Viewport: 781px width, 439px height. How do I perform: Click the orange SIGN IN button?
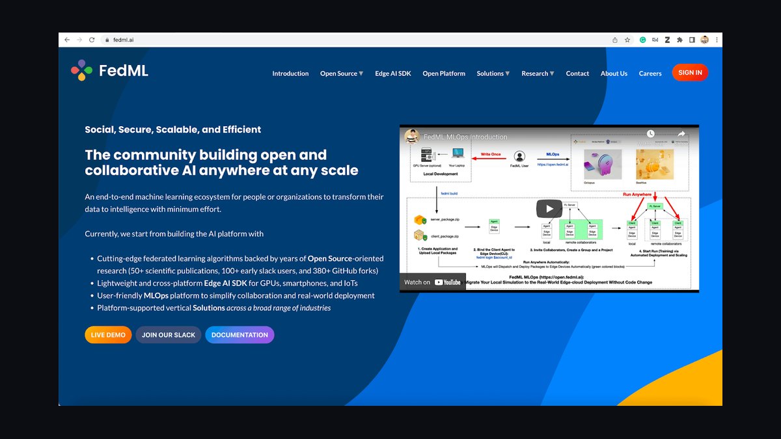[x=690, y=73]
